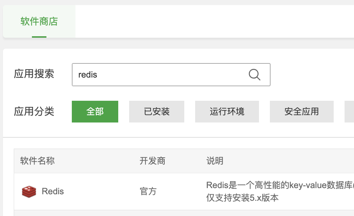This screenshot has width=354, height=216.
Task: Open the Redis software name entry
Action: coord(53,191)
